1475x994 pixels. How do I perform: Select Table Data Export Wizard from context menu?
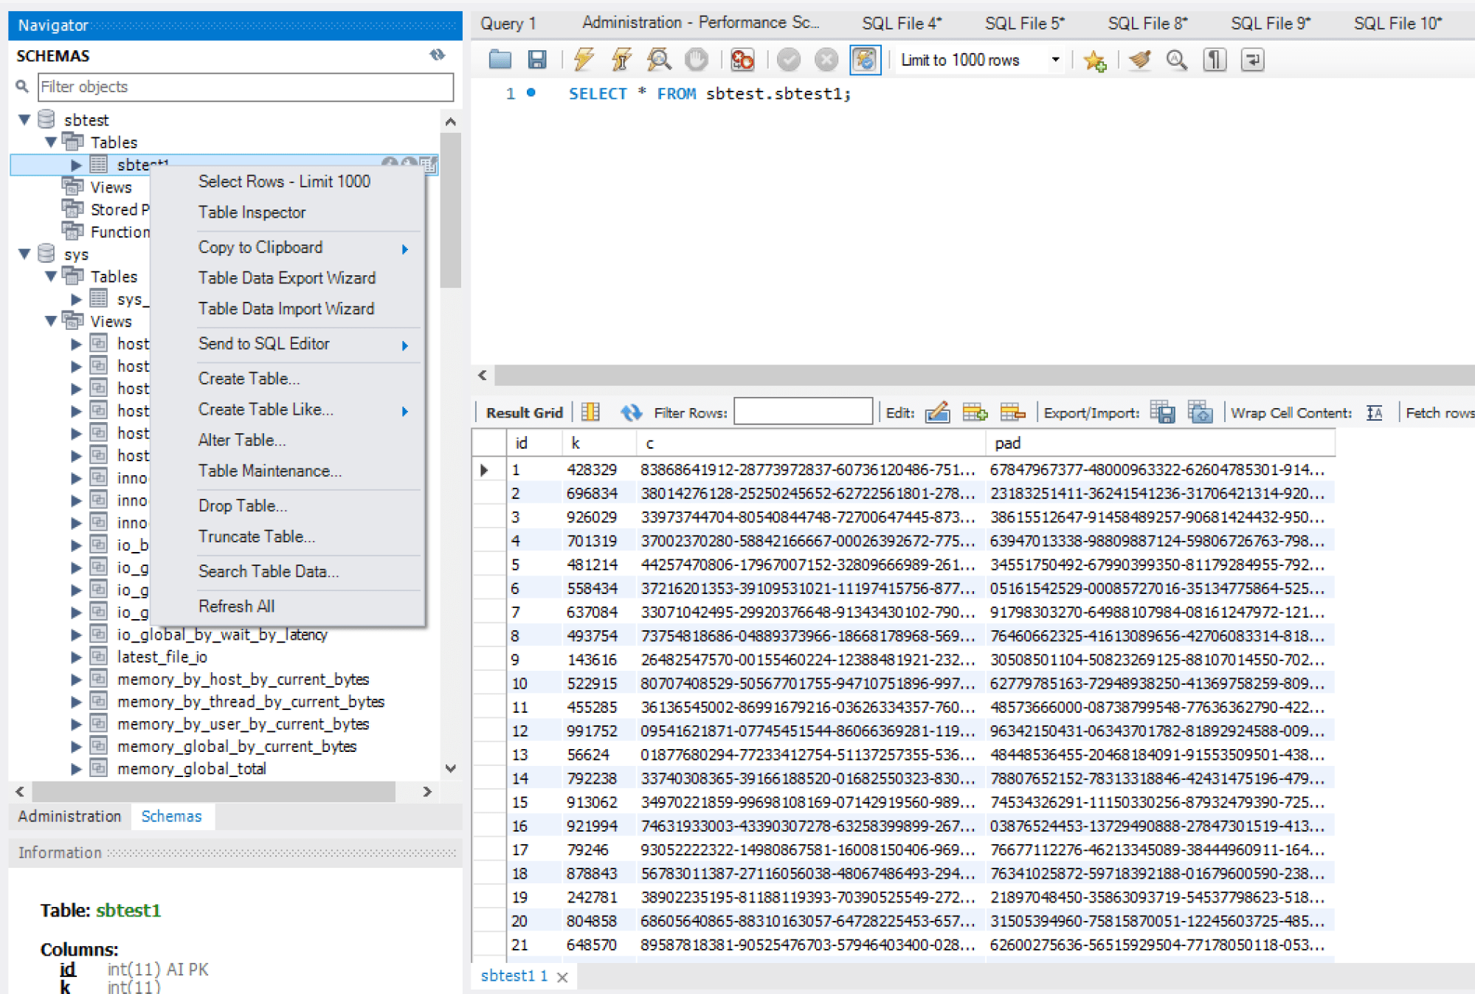(x=286, y=278)
